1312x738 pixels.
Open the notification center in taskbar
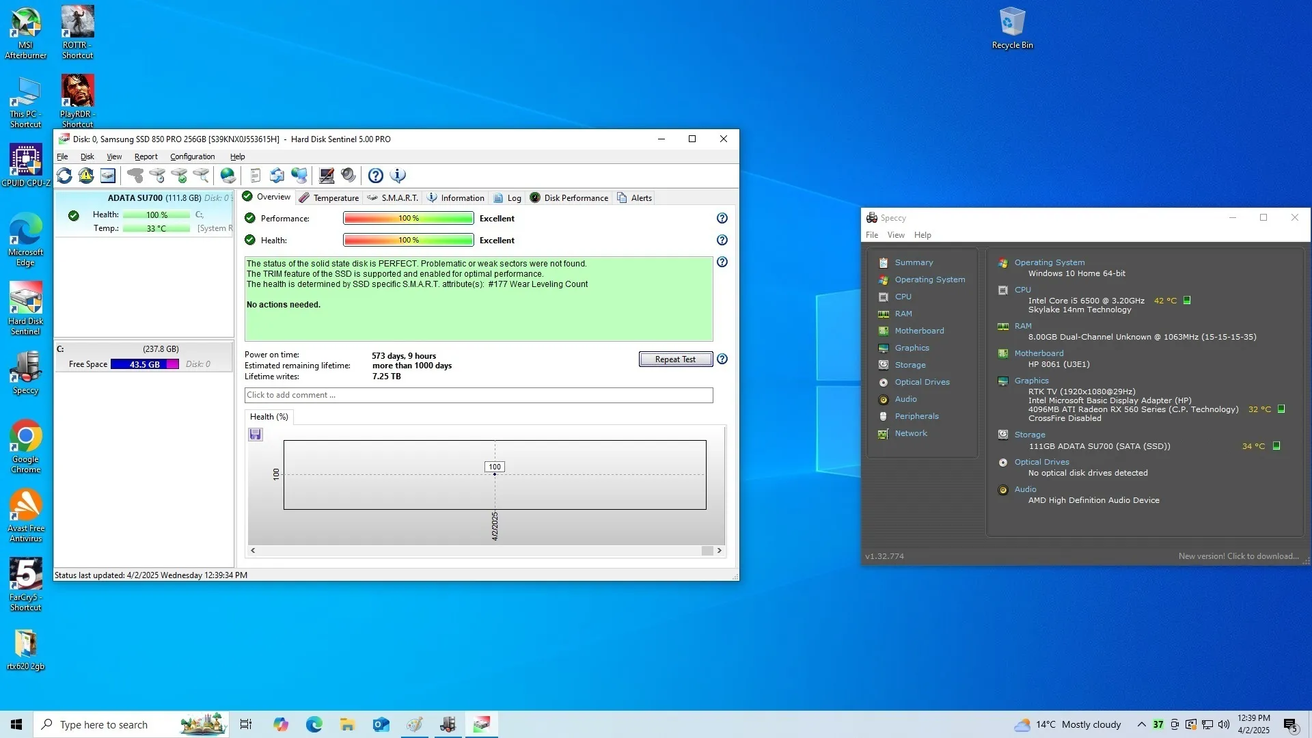coord(1291,725)
